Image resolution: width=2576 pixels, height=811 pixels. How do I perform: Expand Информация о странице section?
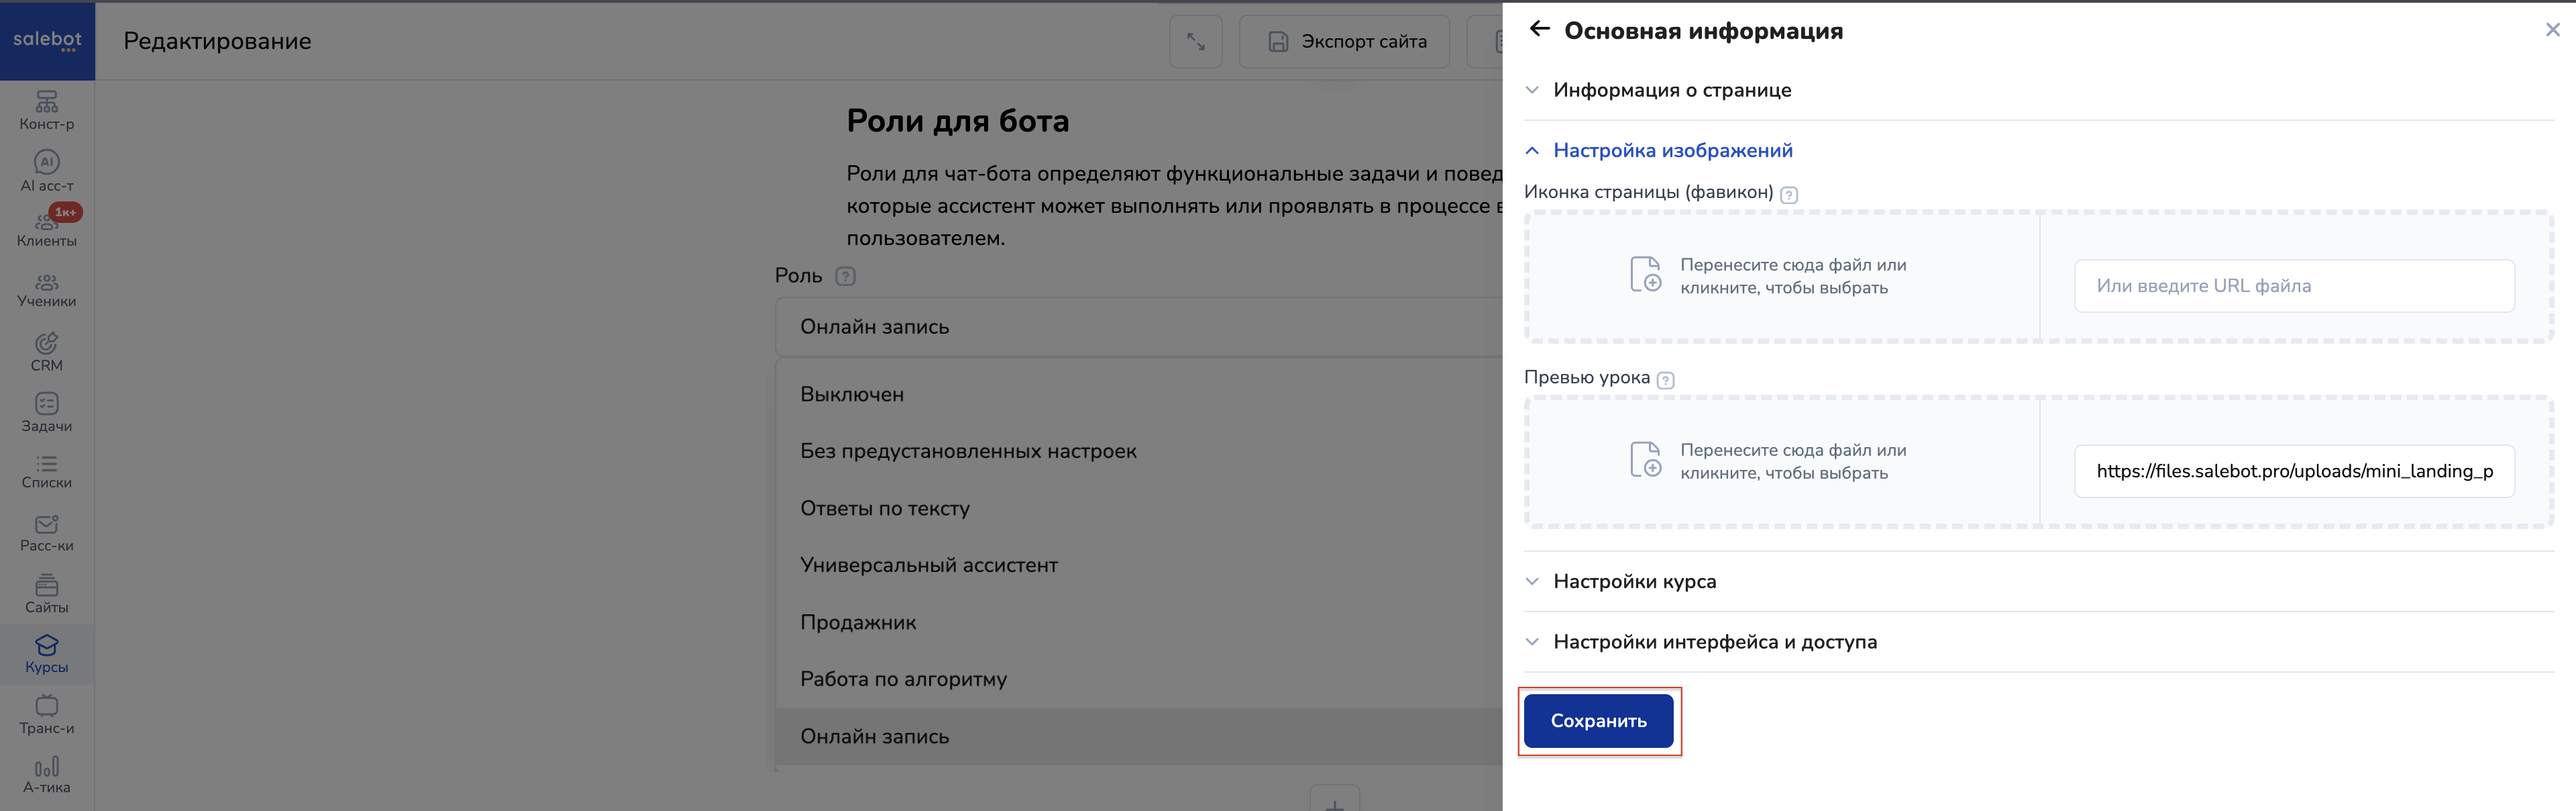point(2038,90)
